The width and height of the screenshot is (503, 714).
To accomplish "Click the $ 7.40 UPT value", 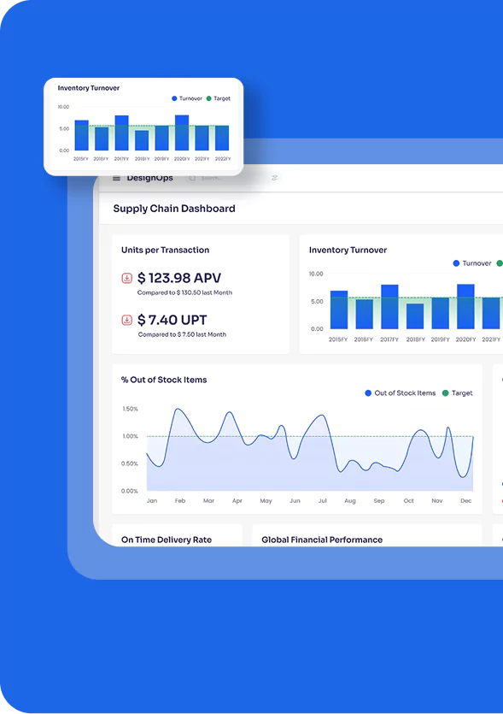I will [x=173, y=320].
